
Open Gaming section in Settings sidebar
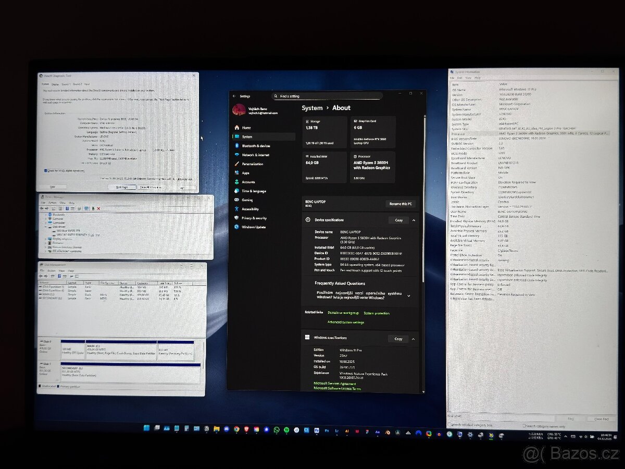pyautogui.click(x=246, y=199)
